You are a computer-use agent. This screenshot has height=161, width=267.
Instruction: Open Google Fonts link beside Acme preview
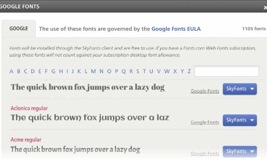tap(205, 154)
